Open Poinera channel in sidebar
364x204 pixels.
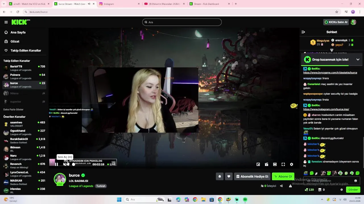tap(24, 76)
